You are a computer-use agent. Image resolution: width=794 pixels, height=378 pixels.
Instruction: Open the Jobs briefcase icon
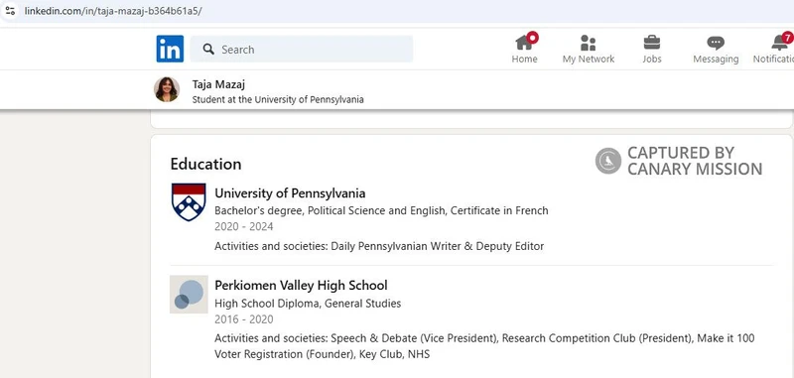click(652, 43)
